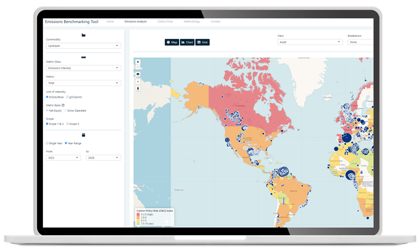
Task: Select the Single Year radio option
Action: pos(48,143)
